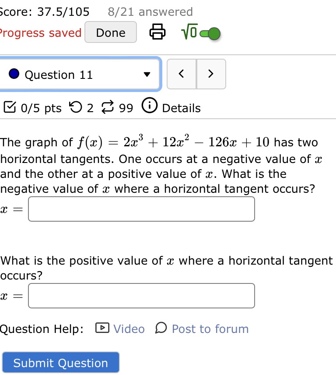336x375 pixels.
Task: Click the video player icon next to Video
Action: (101, 329)
